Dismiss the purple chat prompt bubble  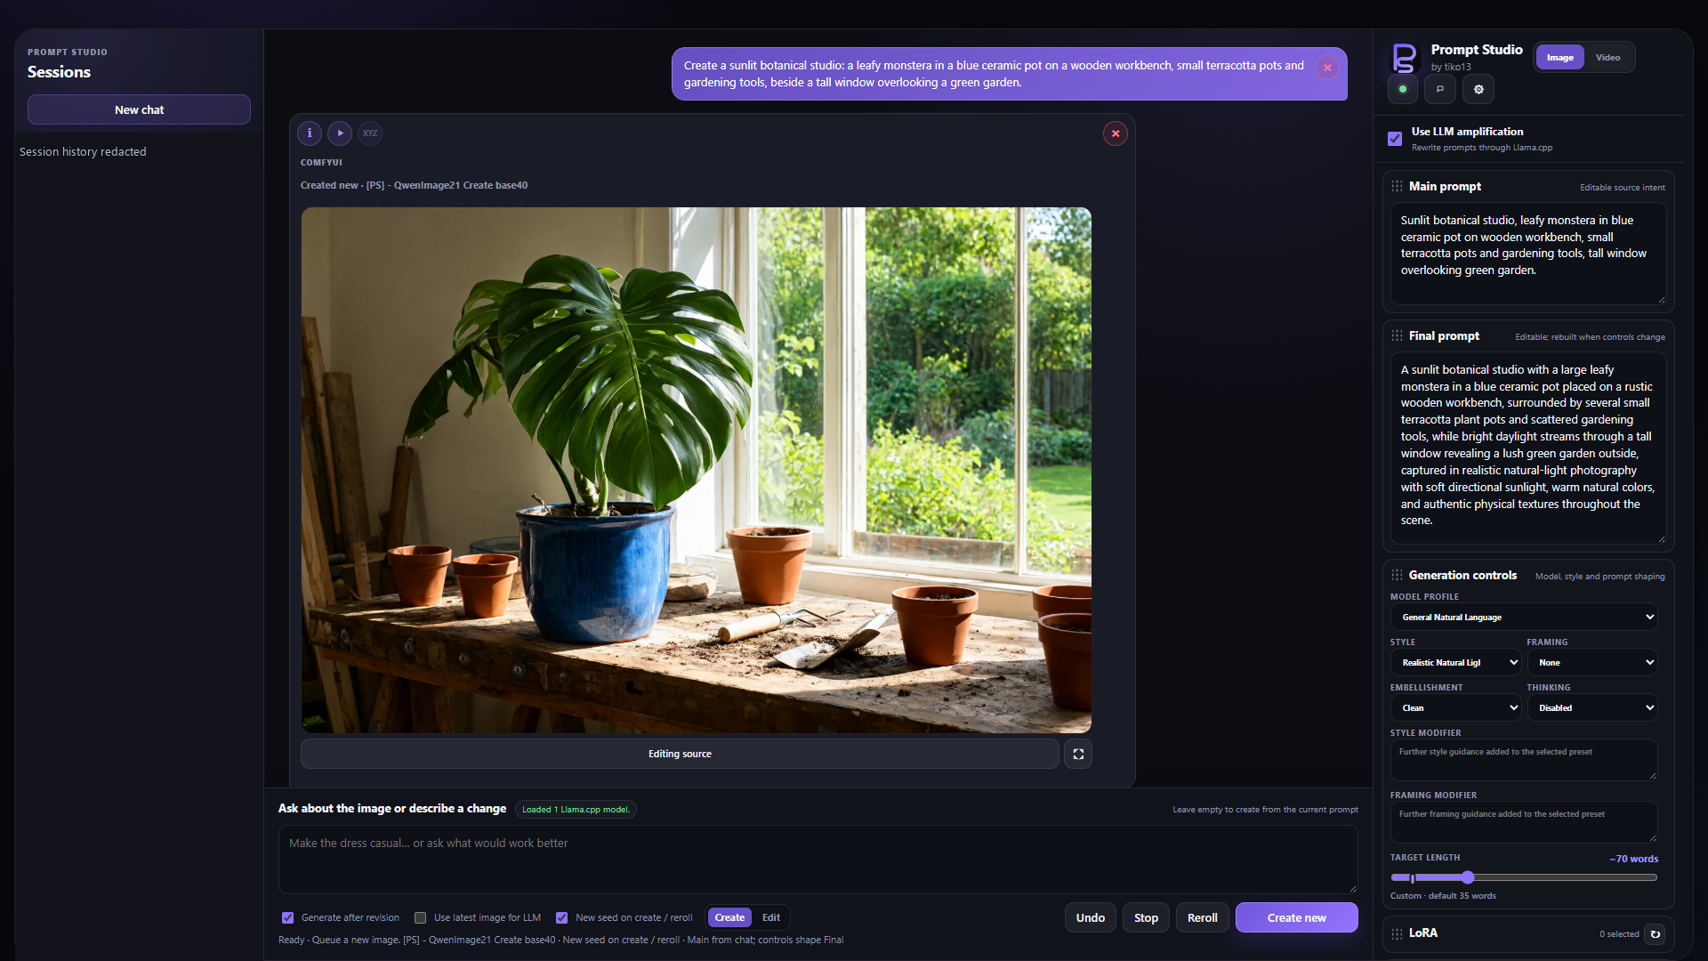(x=1327, y=68)
